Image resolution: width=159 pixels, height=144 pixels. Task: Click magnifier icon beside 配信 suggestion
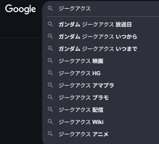(x=50, y=109)
